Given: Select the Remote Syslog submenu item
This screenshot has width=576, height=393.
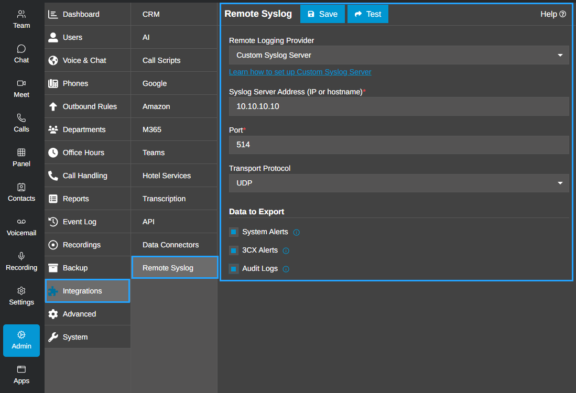Looking at the screenshot, I should click(175, 267).
